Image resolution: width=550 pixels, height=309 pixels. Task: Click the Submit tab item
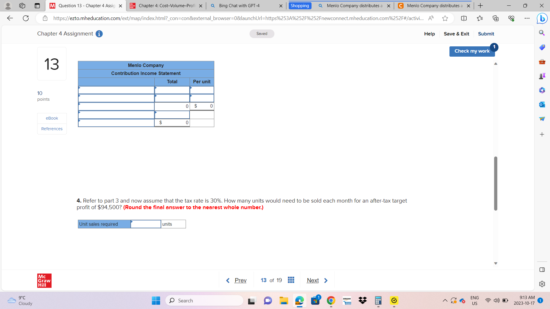click(x=486, y=33)
